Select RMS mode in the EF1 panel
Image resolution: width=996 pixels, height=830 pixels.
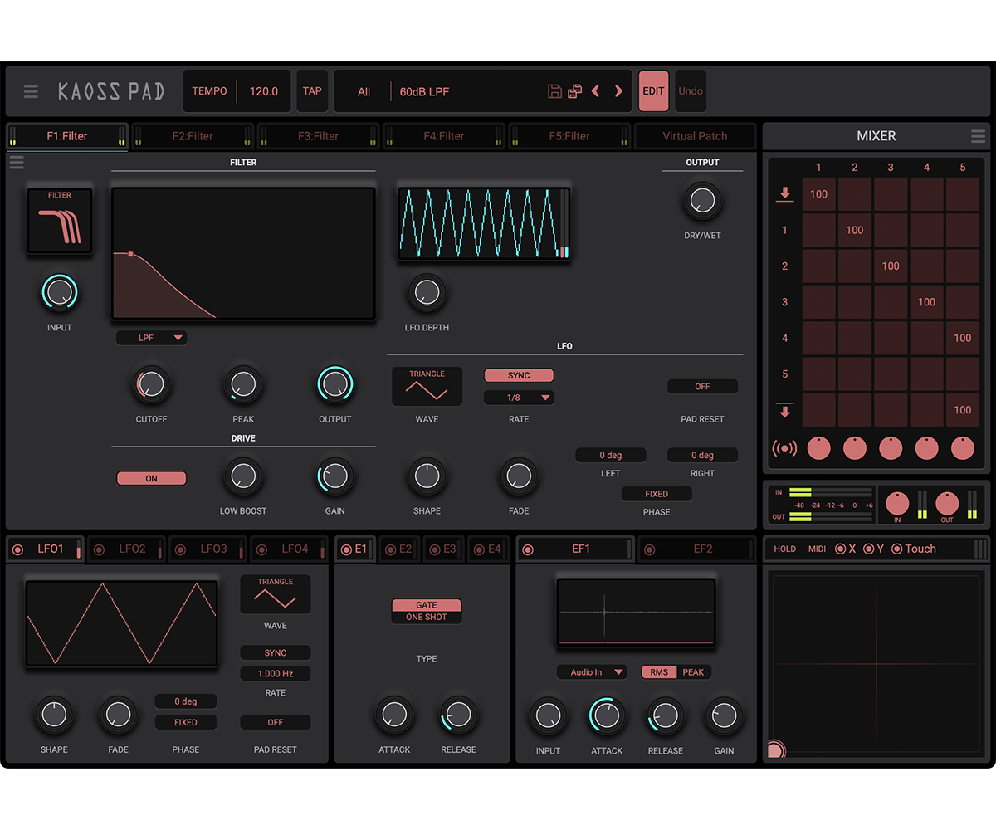(659, 672)
